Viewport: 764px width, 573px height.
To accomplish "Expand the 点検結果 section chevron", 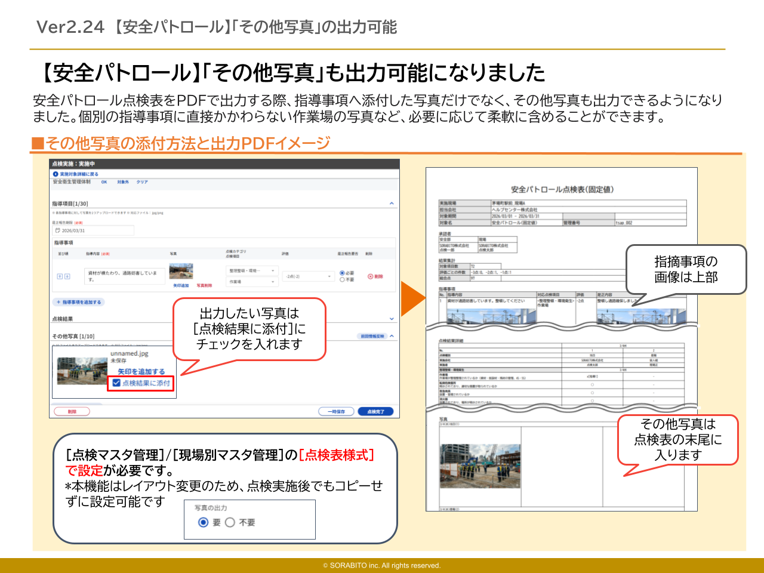I will pos(392,319).
